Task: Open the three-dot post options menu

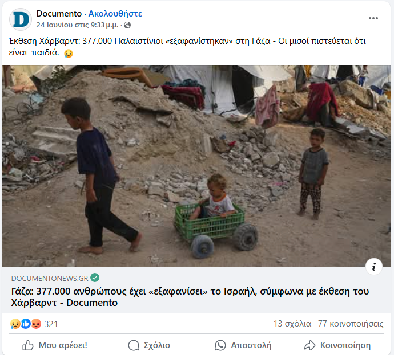Action: tap(373, 18)
